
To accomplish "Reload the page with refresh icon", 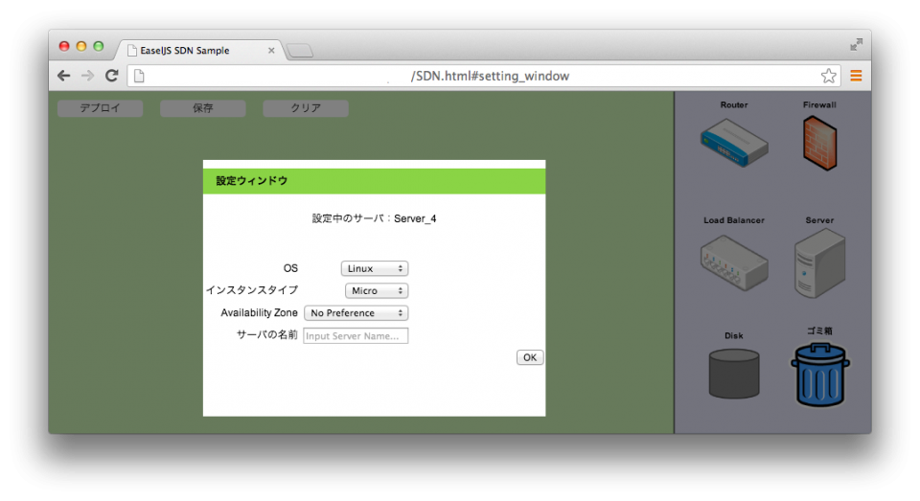I will (x=111, y=75).
